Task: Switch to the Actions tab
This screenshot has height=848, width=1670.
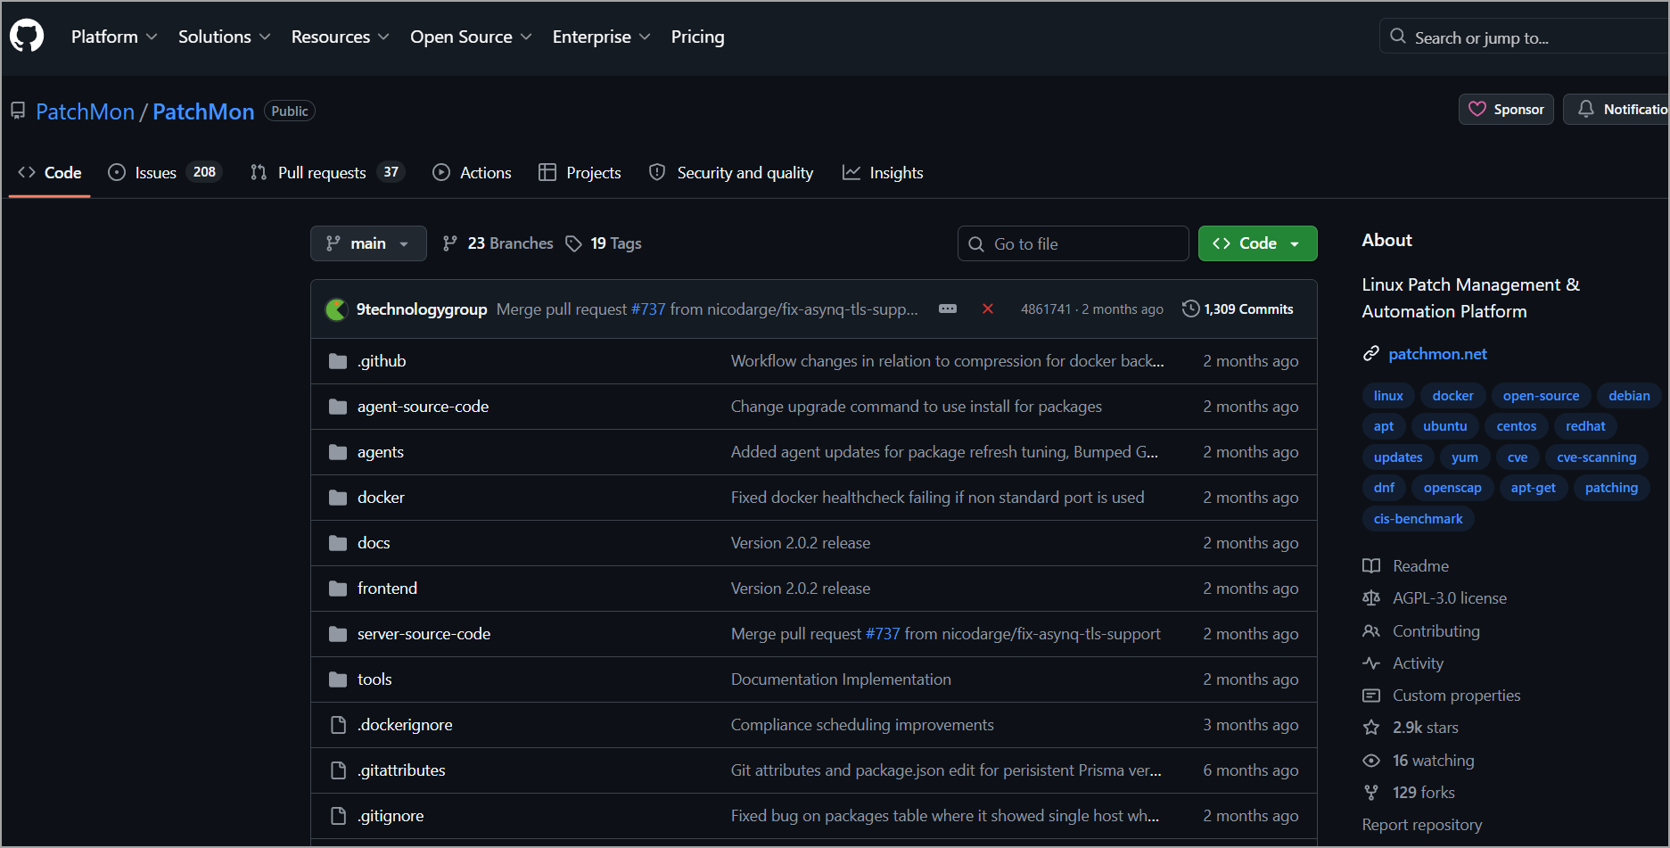Action: coord(472,172)
